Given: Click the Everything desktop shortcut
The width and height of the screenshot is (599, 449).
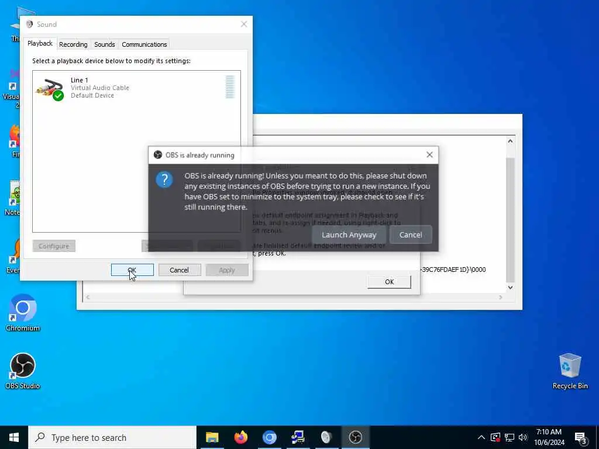Looking at the screenshot, I should [14, 256].
